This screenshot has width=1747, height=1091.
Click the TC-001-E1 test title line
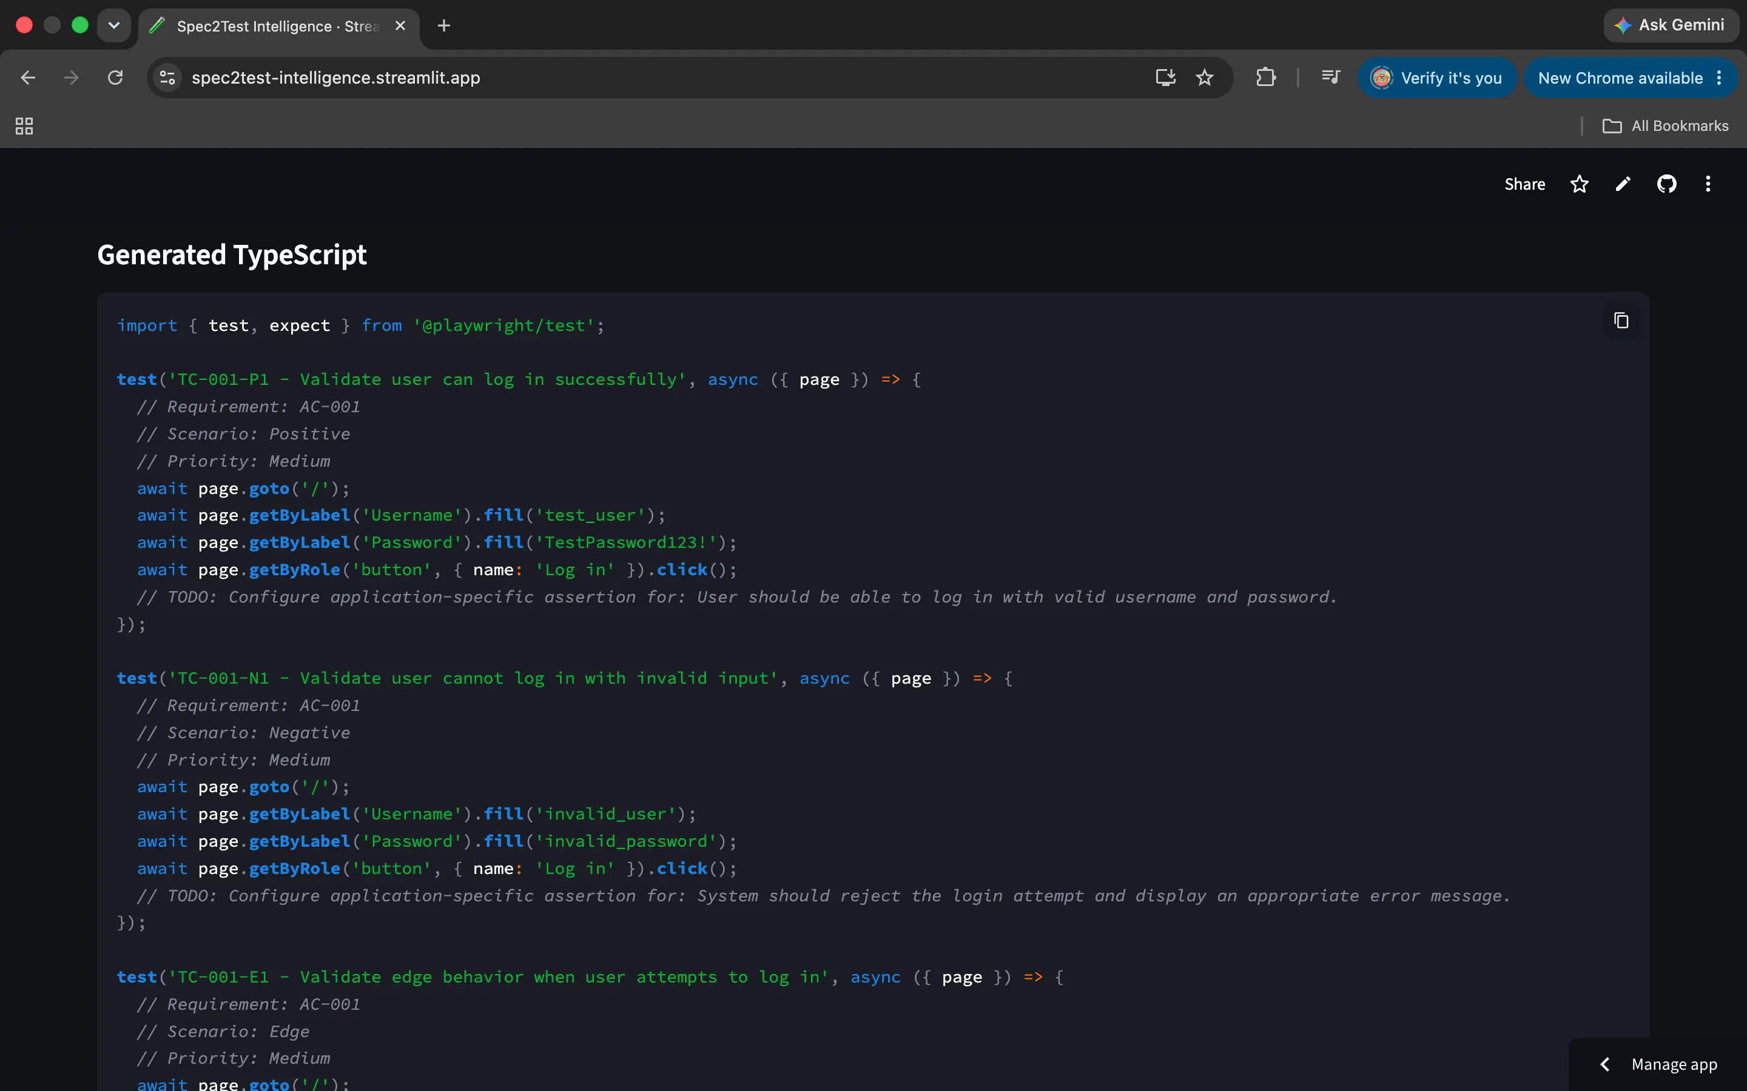point(590,977)
